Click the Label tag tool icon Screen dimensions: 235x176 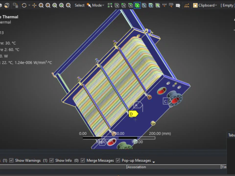coord(171,5)
